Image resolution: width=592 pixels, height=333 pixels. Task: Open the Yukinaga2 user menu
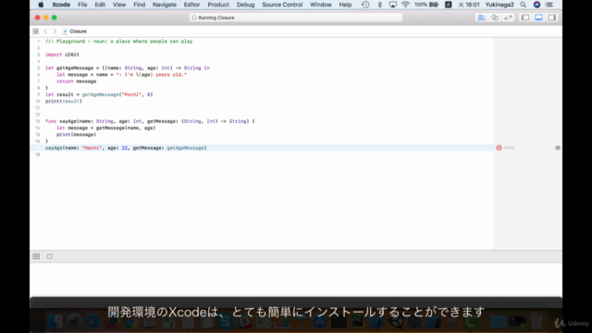499,5
